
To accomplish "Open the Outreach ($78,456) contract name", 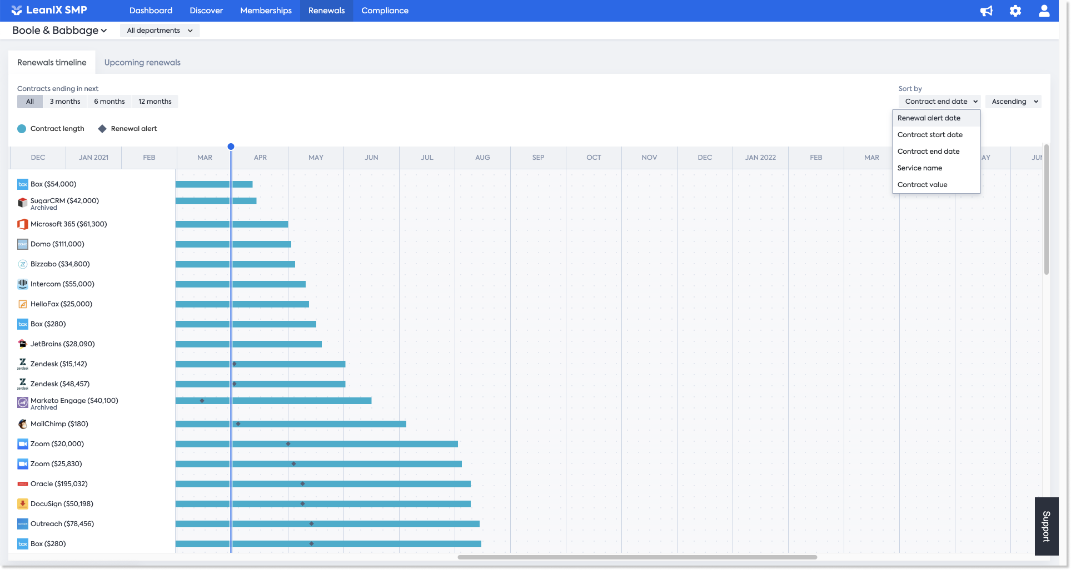I will pos(62,524).
